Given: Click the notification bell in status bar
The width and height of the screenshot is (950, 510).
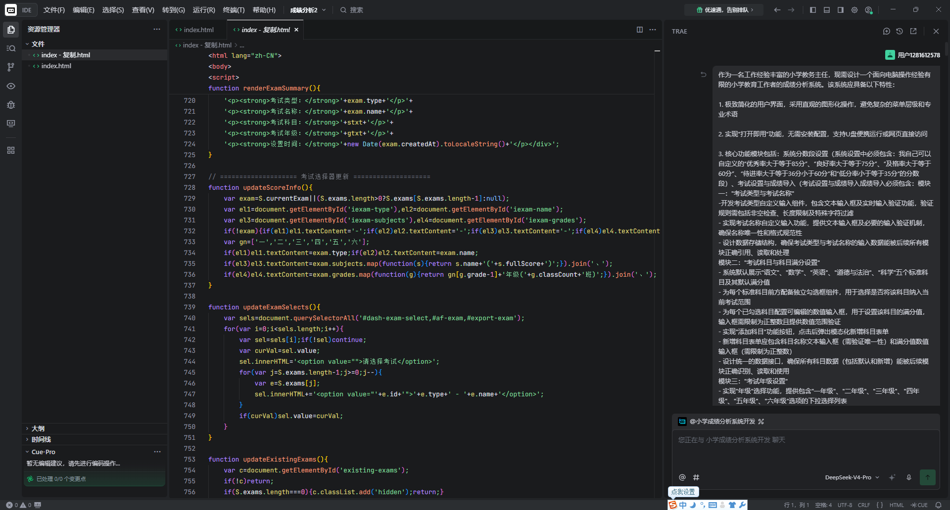Looking at the screenshot, I should (x=938, y=505).
